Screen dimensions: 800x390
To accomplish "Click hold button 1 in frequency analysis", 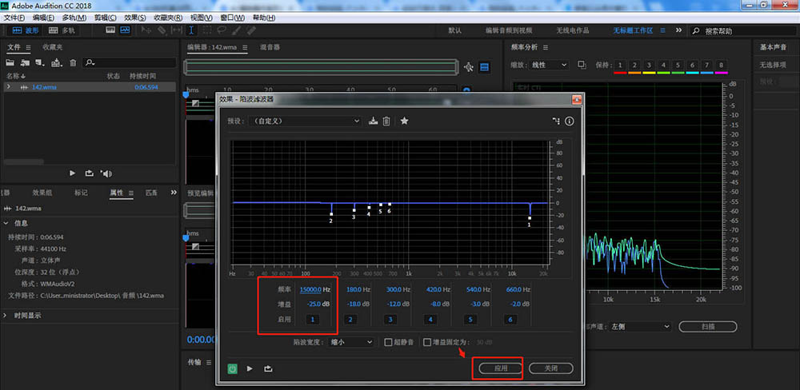I will click(620, 66).
